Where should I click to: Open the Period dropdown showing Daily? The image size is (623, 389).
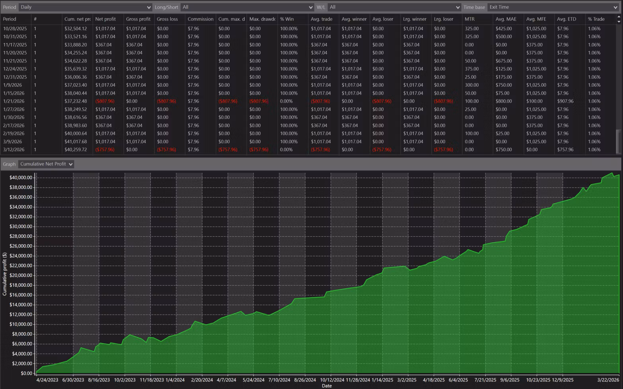86,7
